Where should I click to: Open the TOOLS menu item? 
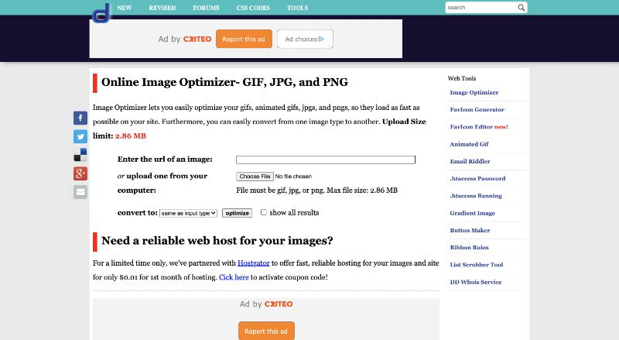(298, 8)
